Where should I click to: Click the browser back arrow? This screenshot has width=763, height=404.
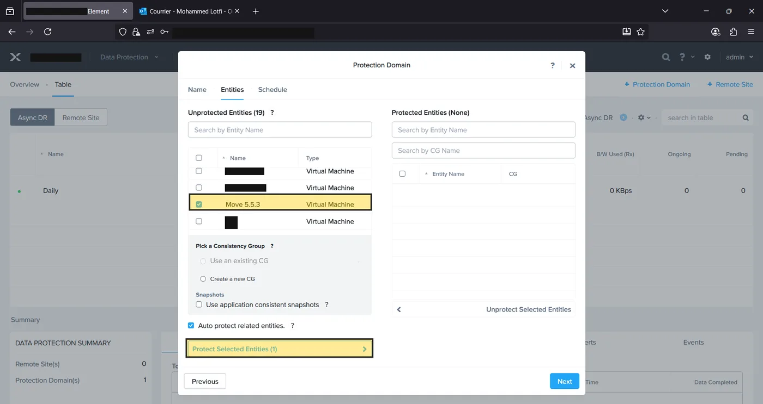click(12, 32)
